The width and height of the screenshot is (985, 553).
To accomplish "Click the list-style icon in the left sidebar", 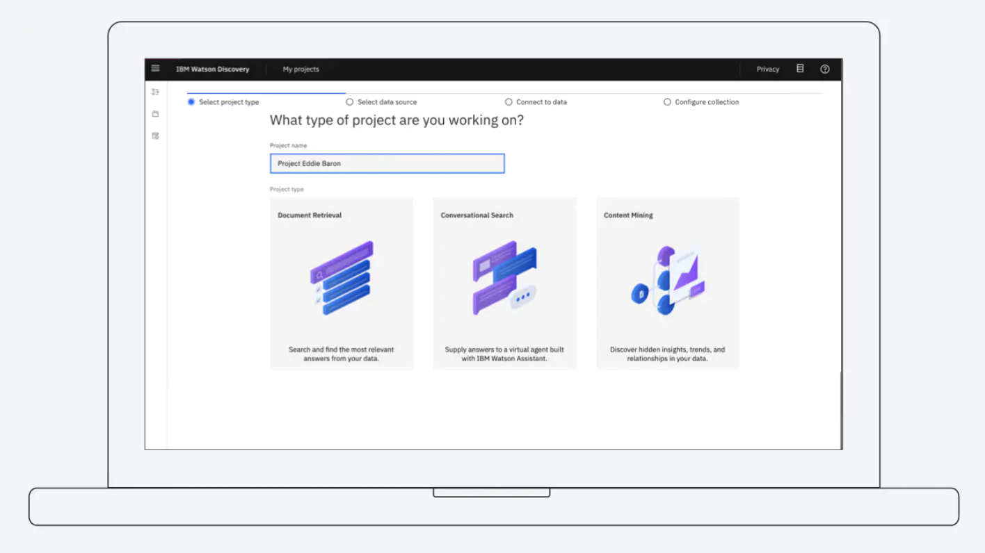I will 154,91.
